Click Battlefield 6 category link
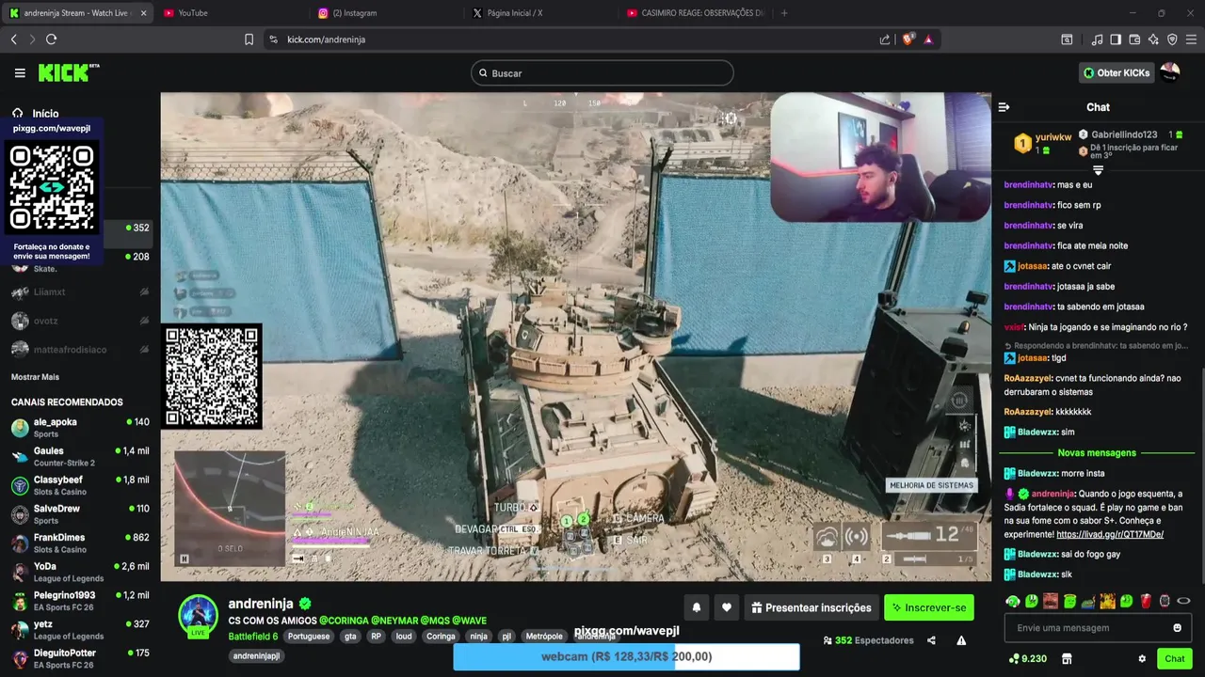This screenshot has height=677, width=1205. click(253, 637)
